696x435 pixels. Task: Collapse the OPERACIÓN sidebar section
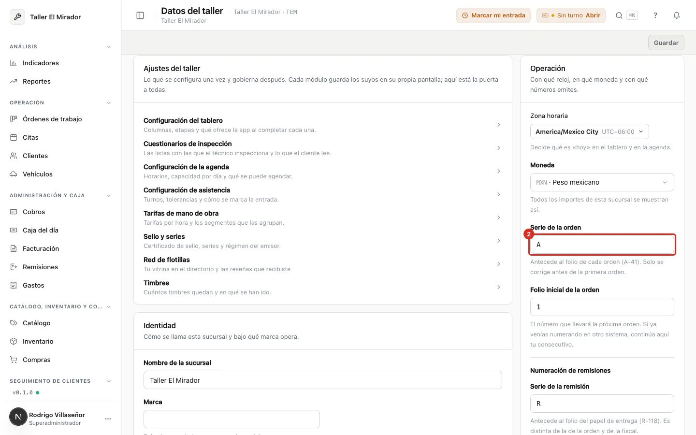(109, 103)
